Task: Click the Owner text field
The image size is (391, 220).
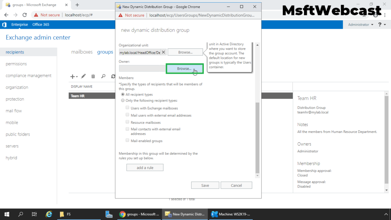Action: tap(142, 68)
